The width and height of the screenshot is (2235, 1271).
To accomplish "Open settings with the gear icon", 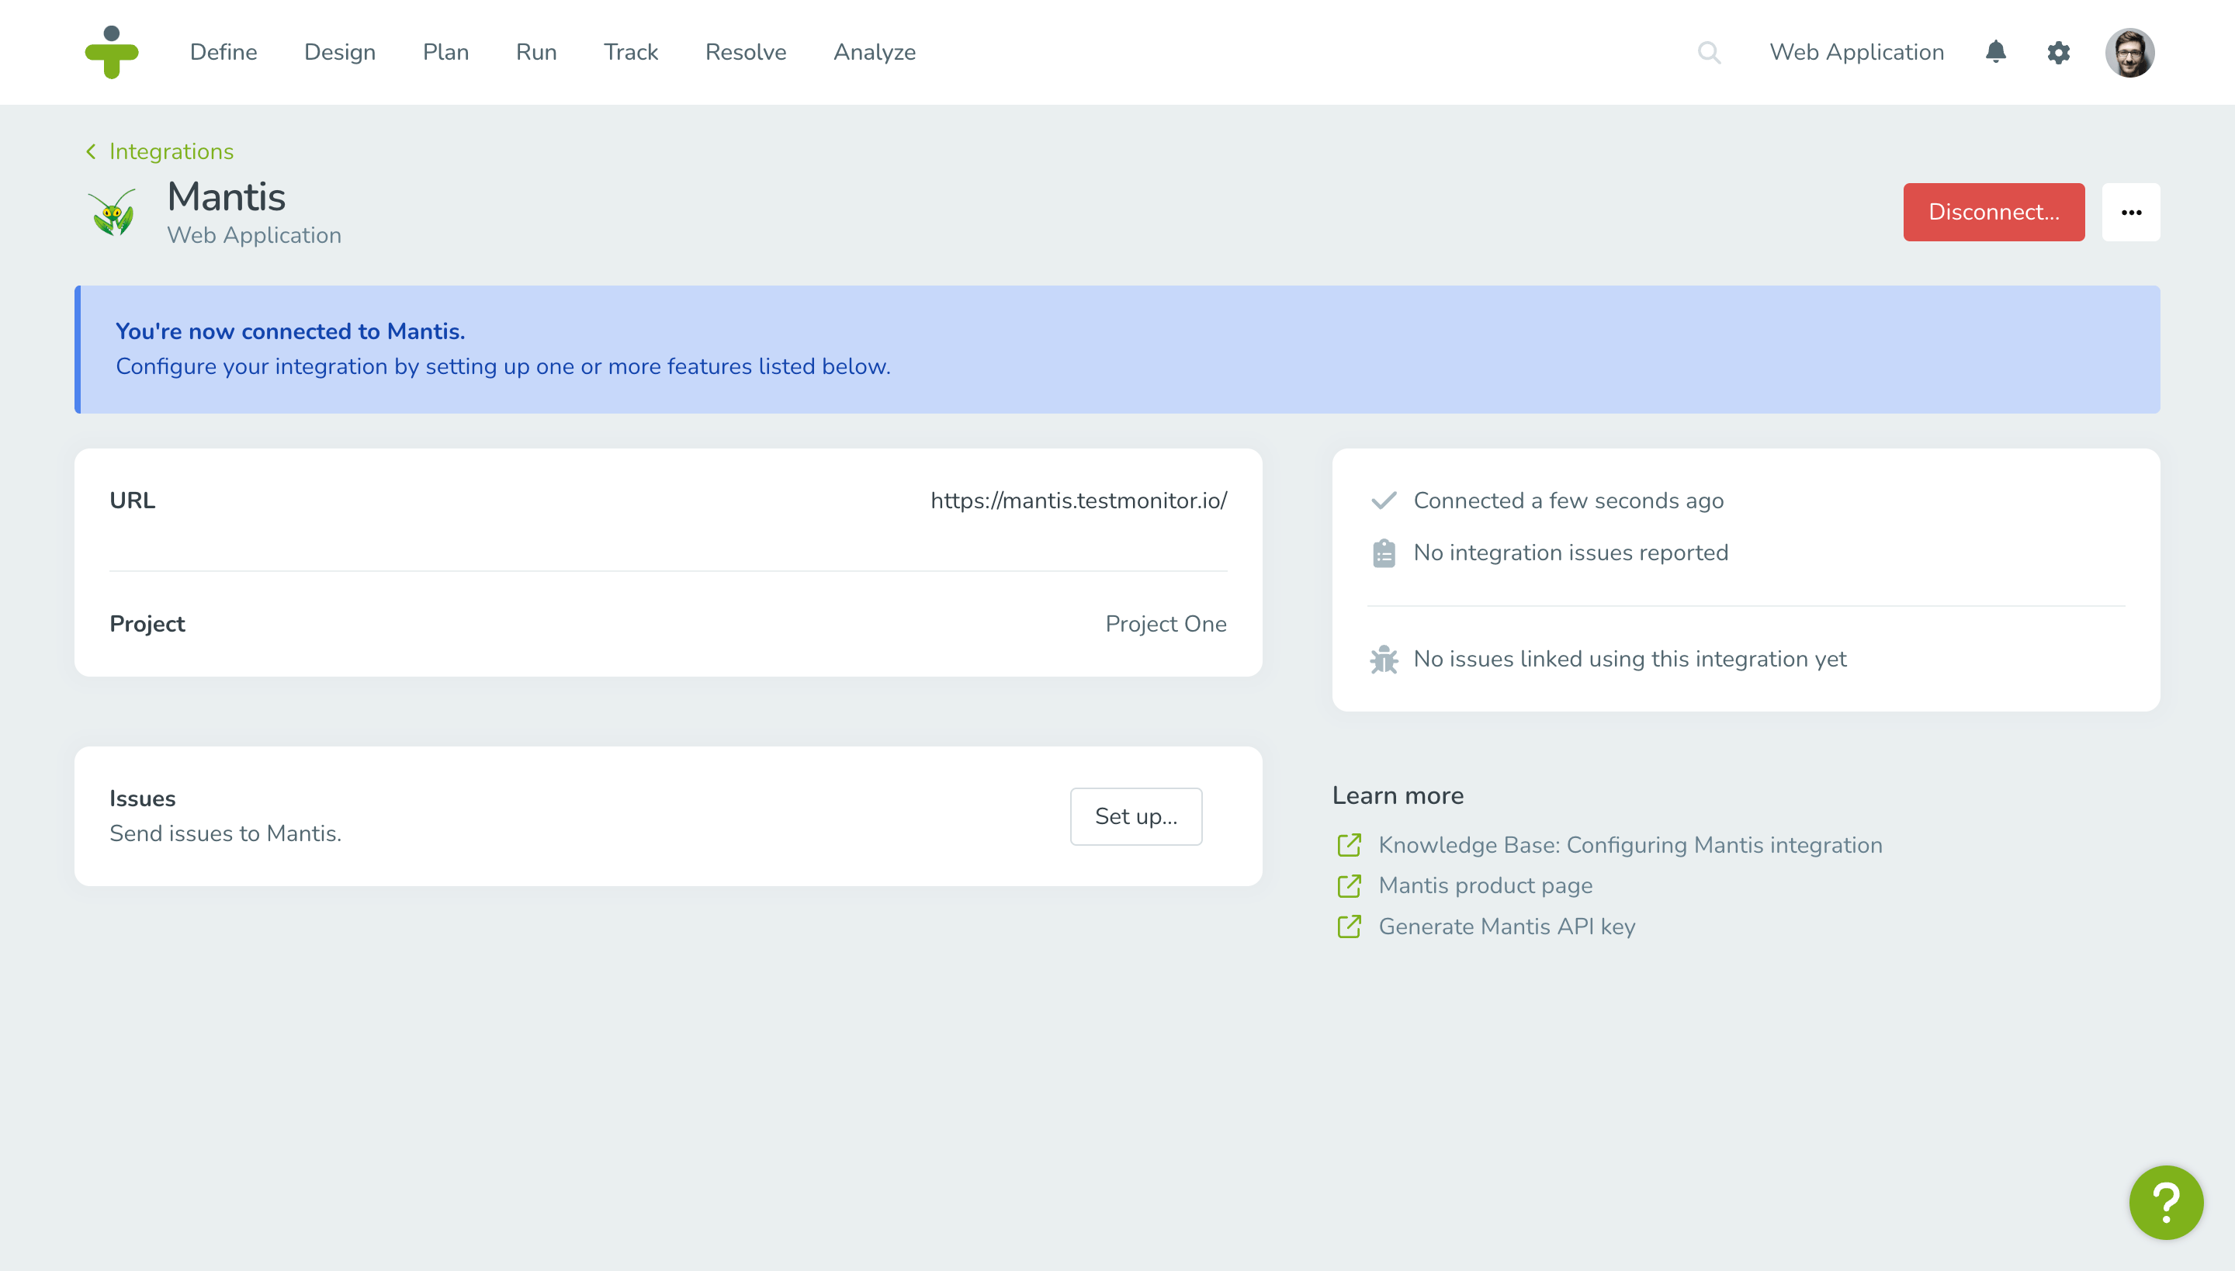I will [x=2059, y=53].
